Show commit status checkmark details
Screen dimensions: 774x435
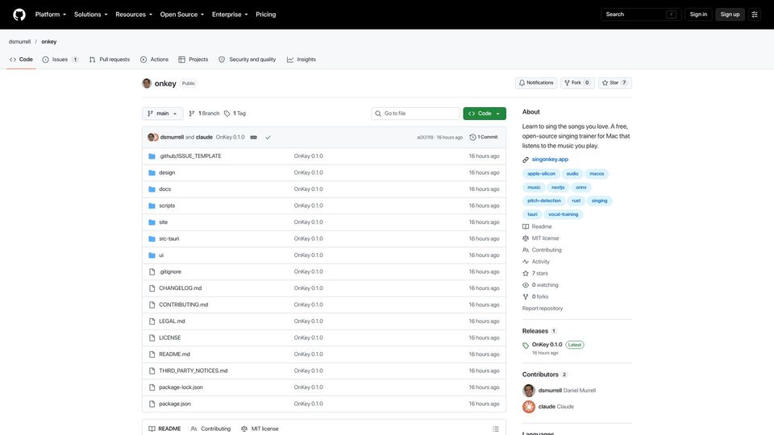click(x=268, y=137)
